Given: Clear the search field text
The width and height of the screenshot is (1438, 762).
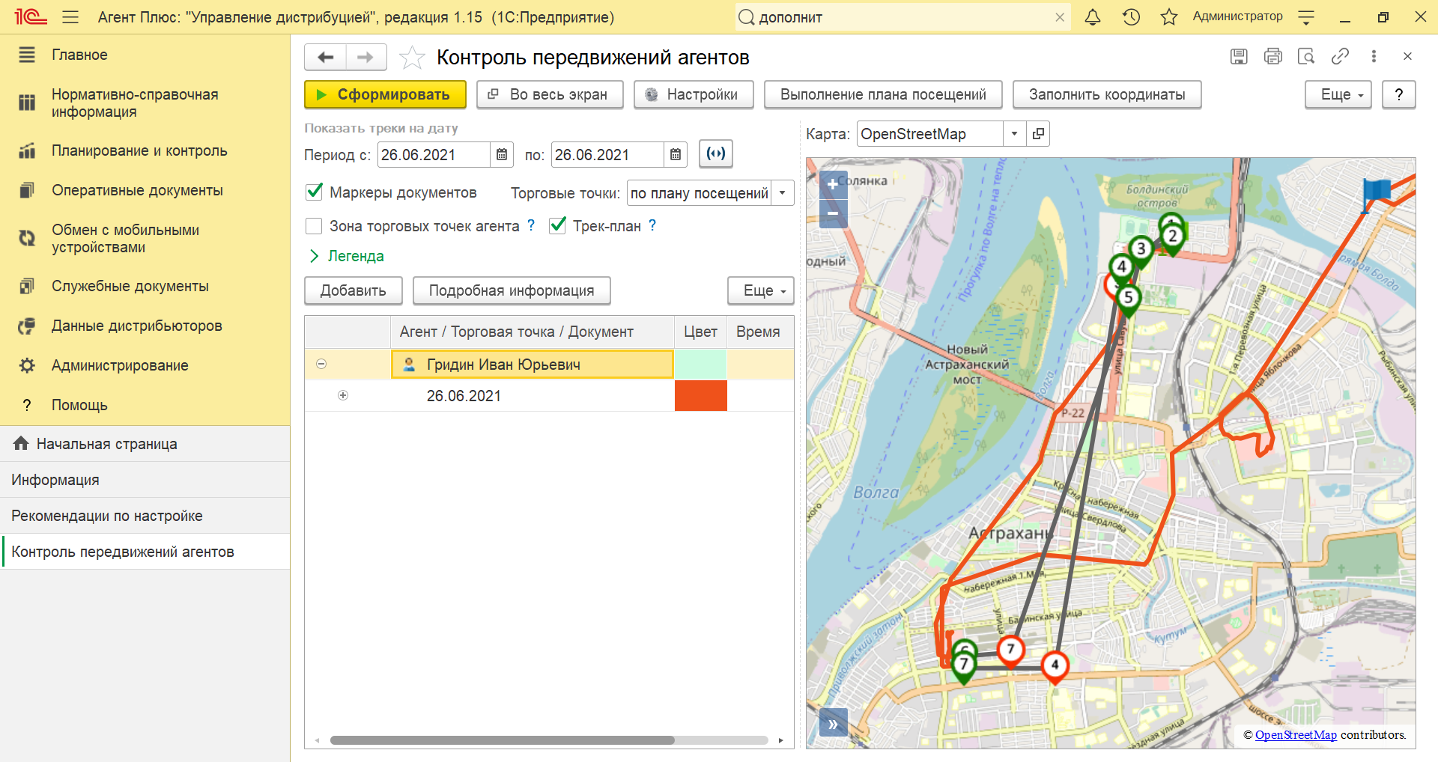Looking at the screenshot, I should click(x=1060, y=17).
